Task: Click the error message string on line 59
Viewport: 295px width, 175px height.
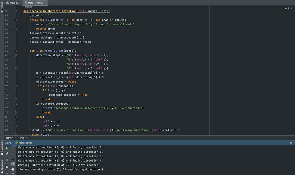Action: (92, 24)
